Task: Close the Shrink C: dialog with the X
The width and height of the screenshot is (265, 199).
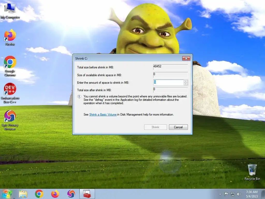Action: click(186, 58)
